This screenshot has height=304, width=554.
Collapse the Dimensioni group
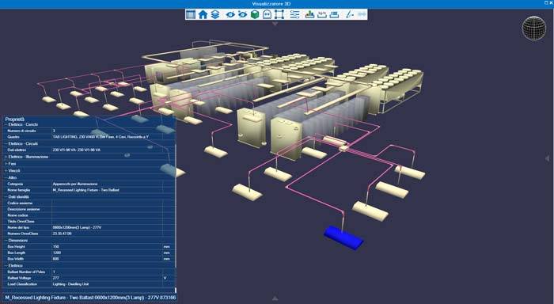[x=6, y=241]
